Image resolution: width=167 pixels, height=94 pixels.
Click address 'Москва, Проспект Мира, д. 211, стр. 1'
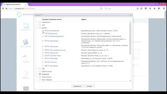click(95, 56)
